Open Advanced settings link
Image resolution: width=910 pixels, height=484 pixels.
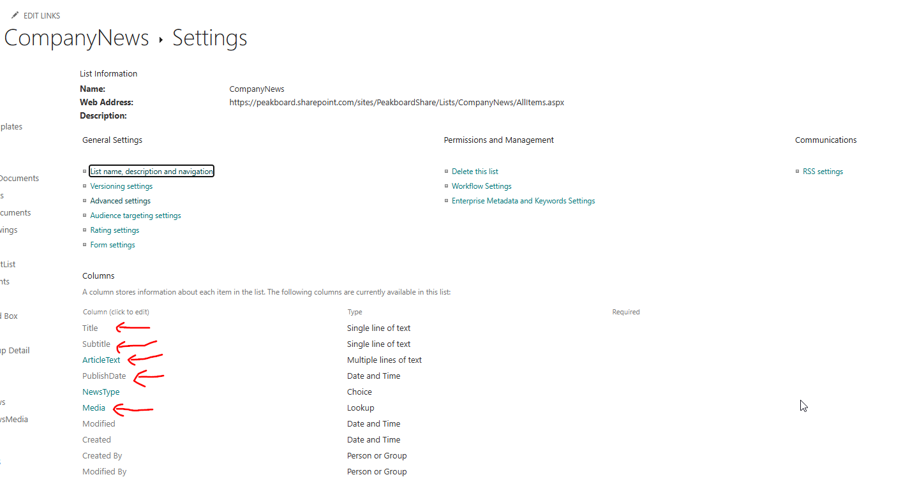tap(121, 201)
